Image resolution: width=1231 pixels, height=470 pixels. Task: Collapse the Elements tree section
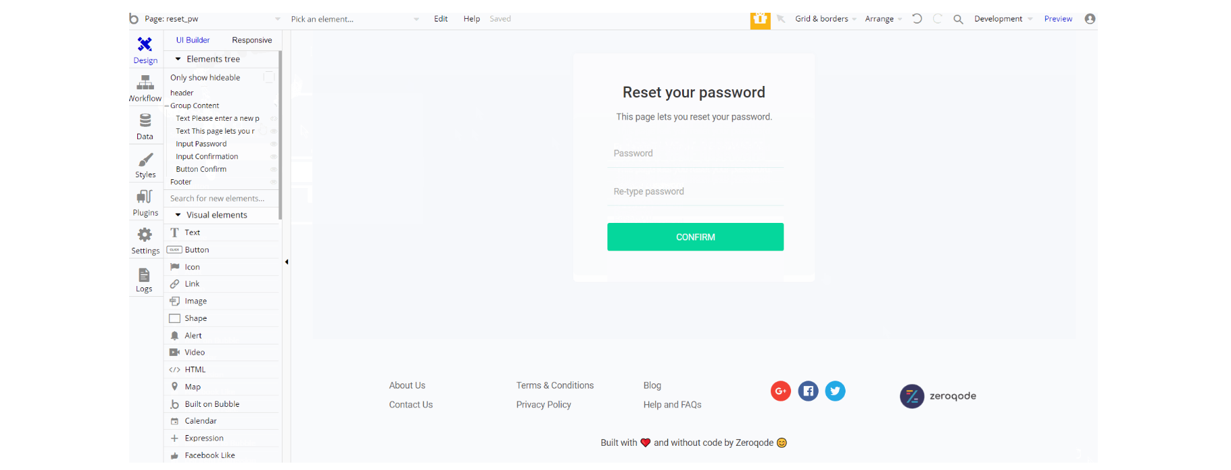point(178,59)
